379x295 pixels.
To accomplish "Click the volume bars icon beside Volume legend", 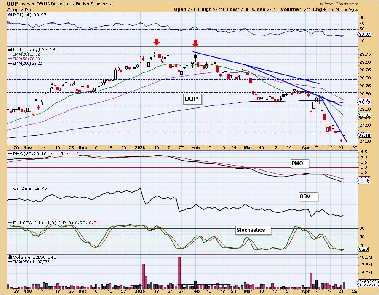I will (x=10, y=257).
